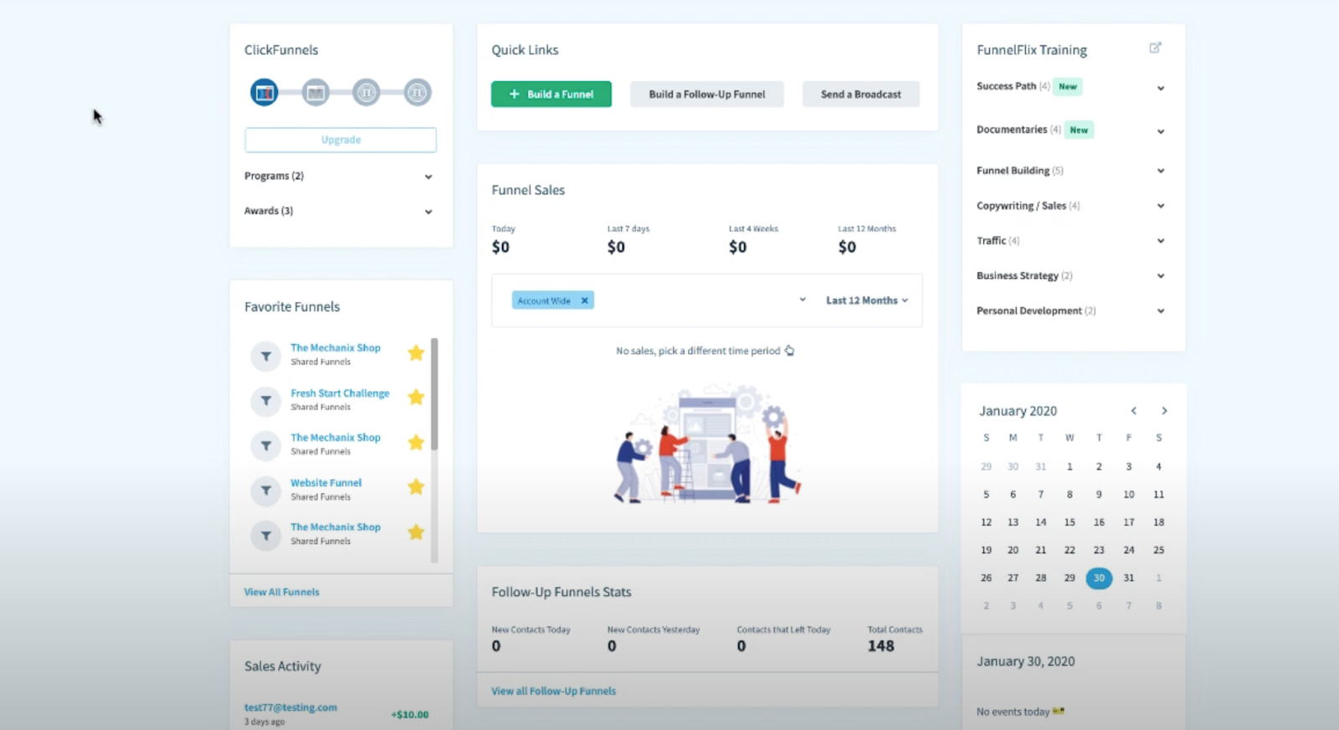Select day 23 on the calendar
The height and width of the screenshot is (730, 1339).
1099,550
